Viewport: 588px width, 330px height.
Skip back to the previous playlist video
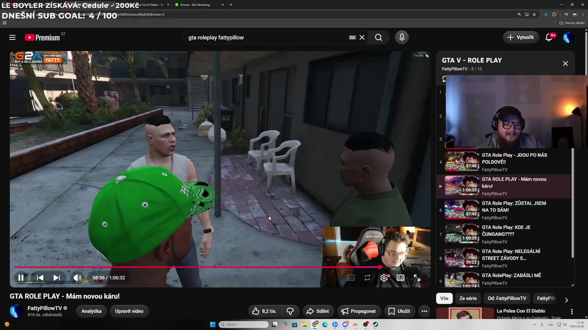(40, 278)
